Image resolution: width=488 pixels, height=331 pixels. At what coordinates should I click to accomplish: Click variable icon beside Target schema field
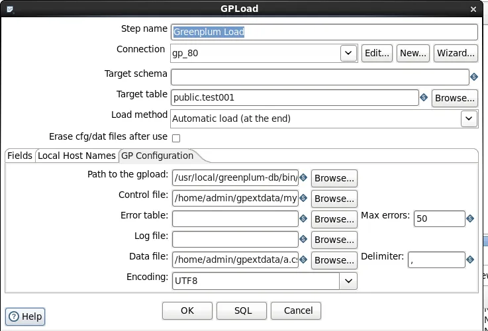click(x=473, y=77)
